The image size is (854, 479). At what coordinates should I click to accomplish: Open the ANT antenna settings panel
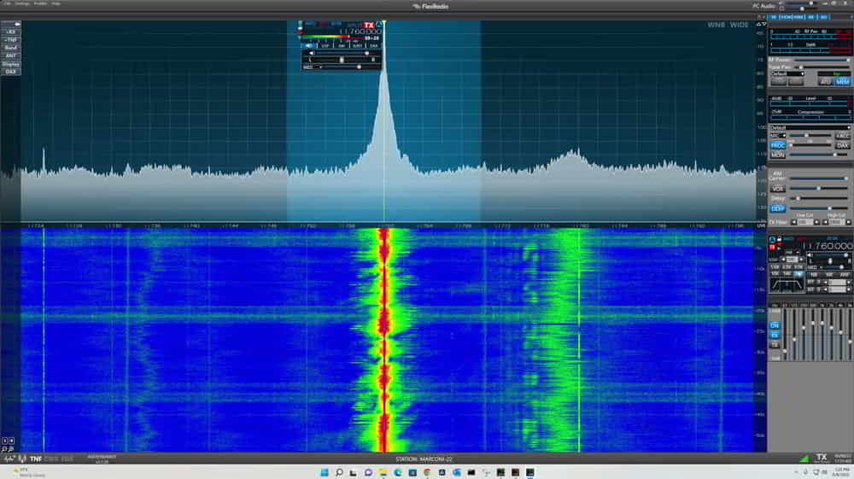[x=10, y=55]
